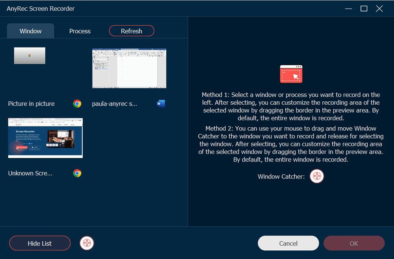
Task: Click the Hide List button
Action: [x=40, y=243]
